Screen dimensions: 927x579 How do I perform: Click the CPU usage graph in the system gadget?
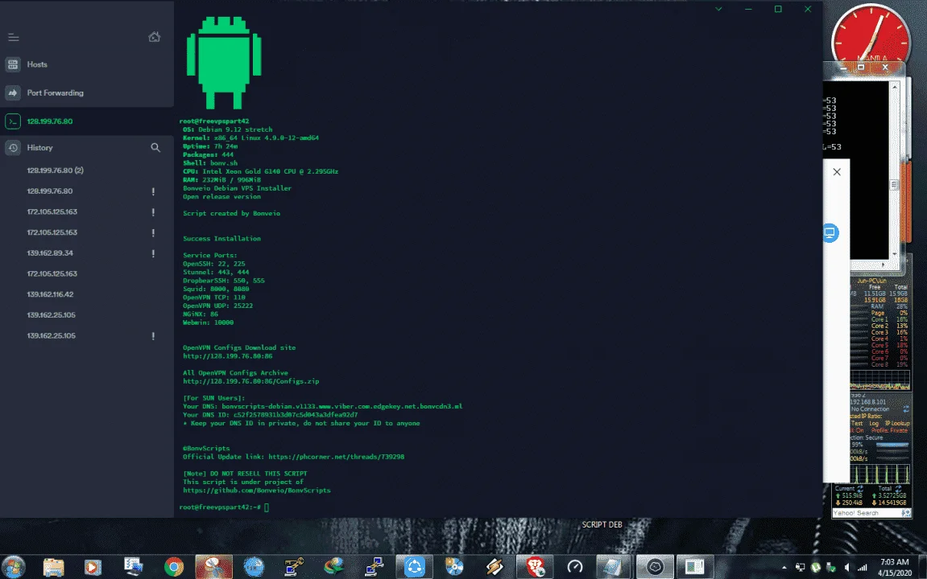879,379
